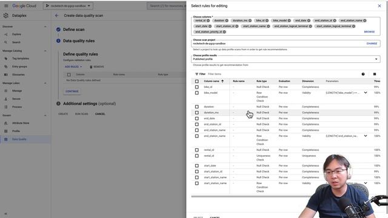Remove the bike_id column chip
This screenshot has height=218, width=388.
(x=267, y=21)
